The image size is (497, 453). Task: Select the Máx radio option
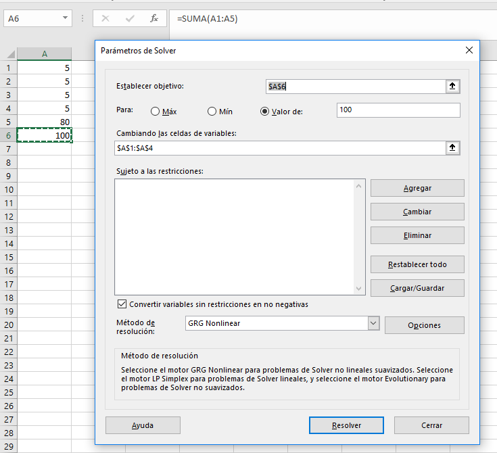[x=155, y=112]
